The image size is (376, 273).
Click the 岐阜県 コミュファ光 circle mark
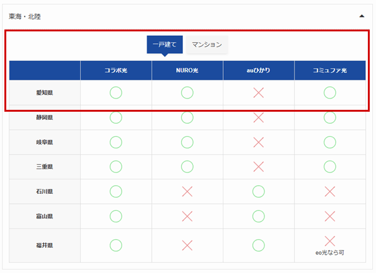[330, 142]
